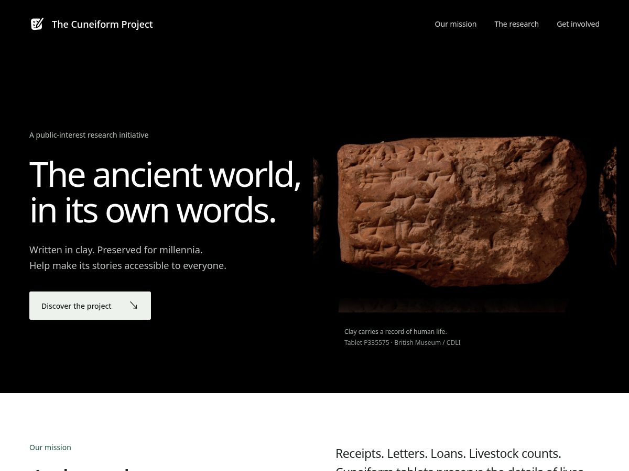Screen dimensions: 629x471
Task: Click the text Written in clay. Preserved
Action: click(x=116, y=250)
